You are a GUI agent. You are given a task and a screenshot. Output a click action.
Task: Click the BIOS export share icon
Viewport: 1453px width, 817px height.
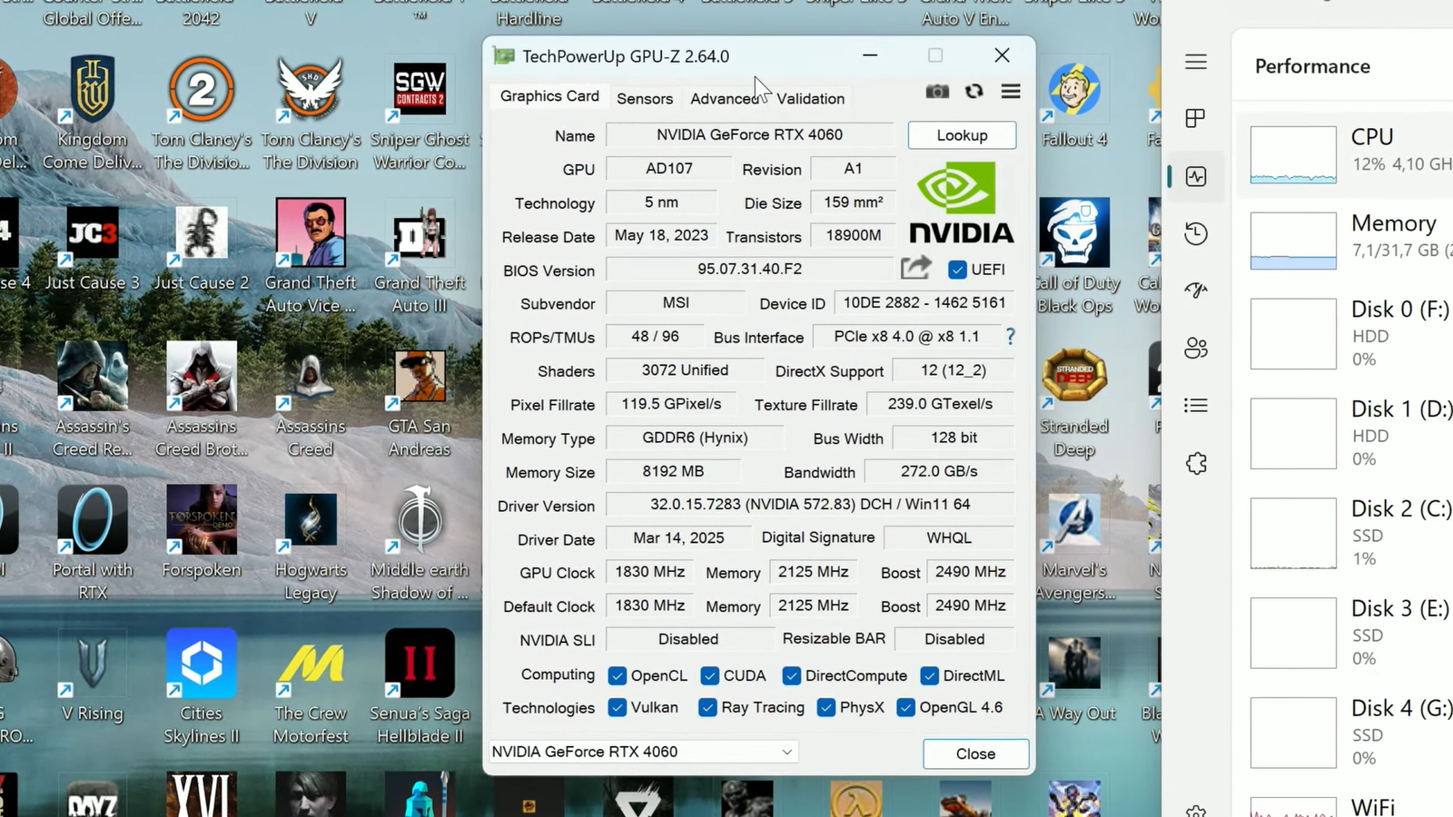916,269
